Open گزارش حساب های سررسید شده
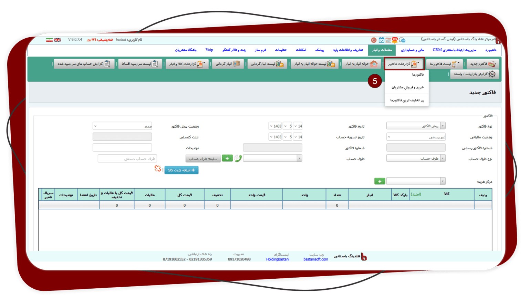 tap(84, 64)
